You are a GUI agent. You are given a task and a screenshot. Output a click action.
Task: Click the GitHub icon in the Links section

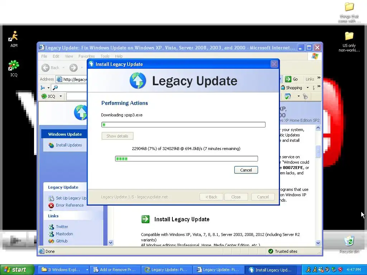coord(51,241)
